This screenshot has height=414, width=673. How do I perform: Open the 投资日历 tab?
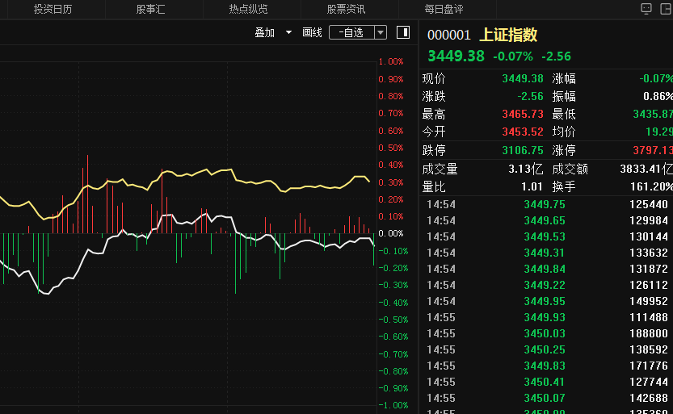click(53, 9)
